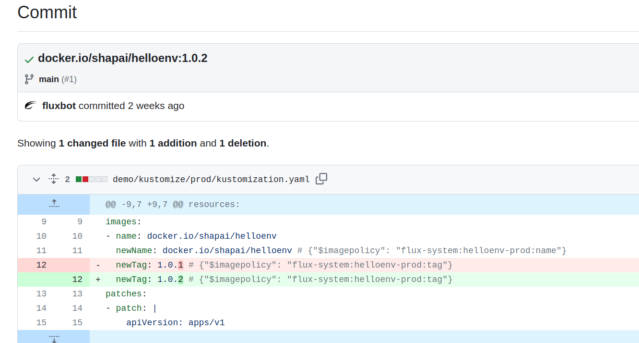Click the Commit page heading
The height and width of the screenshot is (343, 639).
point(47,12)
